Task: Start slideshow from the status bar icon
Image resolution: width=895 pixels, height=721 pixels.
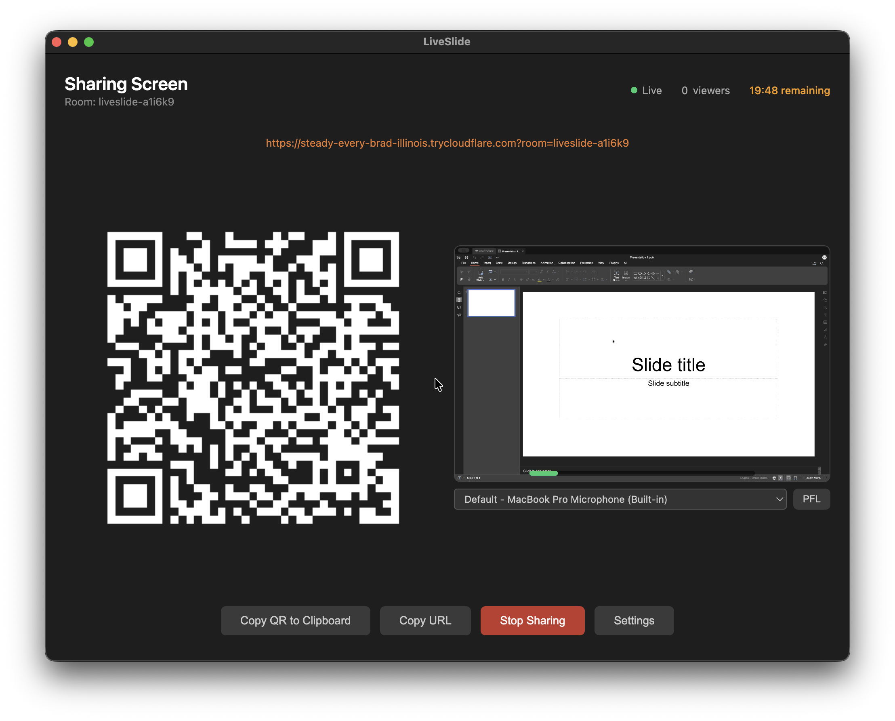Action: point(459,478)
